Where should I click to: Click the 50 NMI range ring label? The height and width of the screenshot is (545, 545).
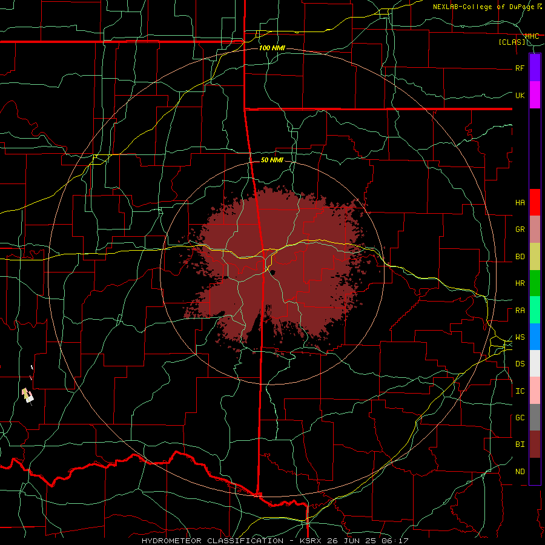pos(272,160)
